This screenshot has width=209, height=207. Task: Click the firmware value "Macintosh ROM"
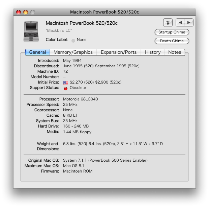tap(78, 171)
